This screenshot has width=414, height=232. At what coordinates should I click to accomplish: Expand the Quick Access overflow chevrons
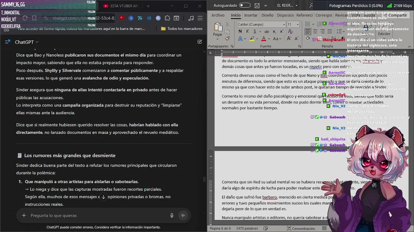point(266,5)
